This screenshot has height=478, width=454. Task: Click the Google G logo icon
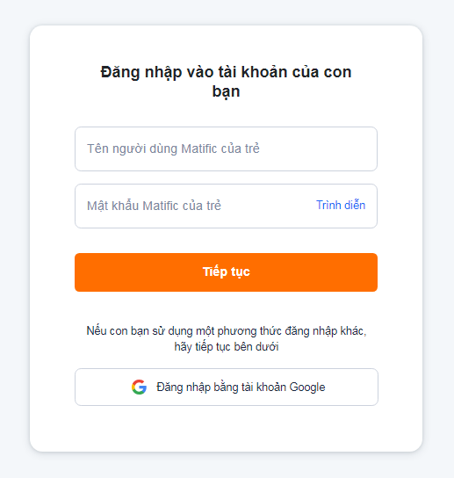(x=139, y=387)
